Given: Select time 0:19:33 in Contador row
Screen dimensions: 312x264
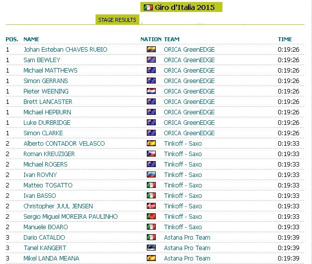Looking at the screenshot, I should click(289, 143).
